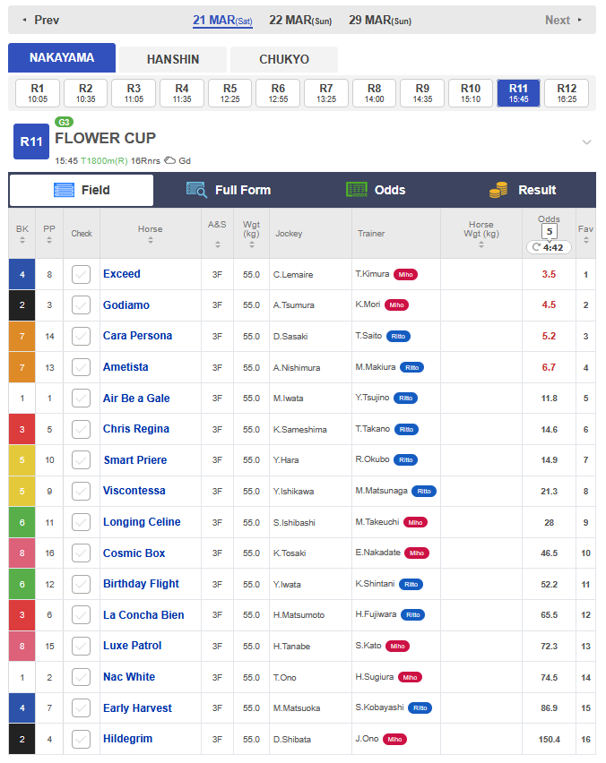Open horse page for Early Harvest
Image resolution: width=606 pixels, height=763 pixels.
[x=137, y=708]
